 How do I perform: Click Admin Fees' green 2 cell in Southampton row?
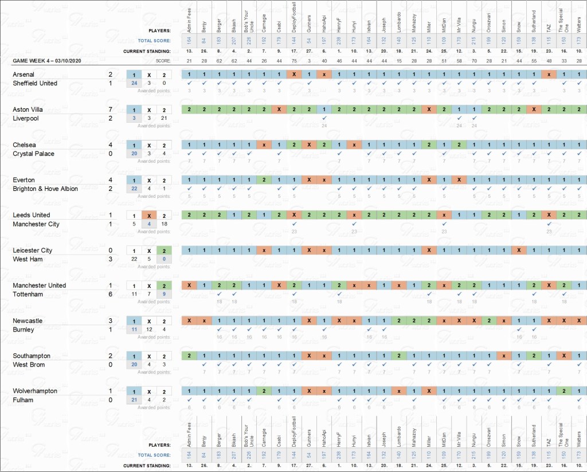189,356
